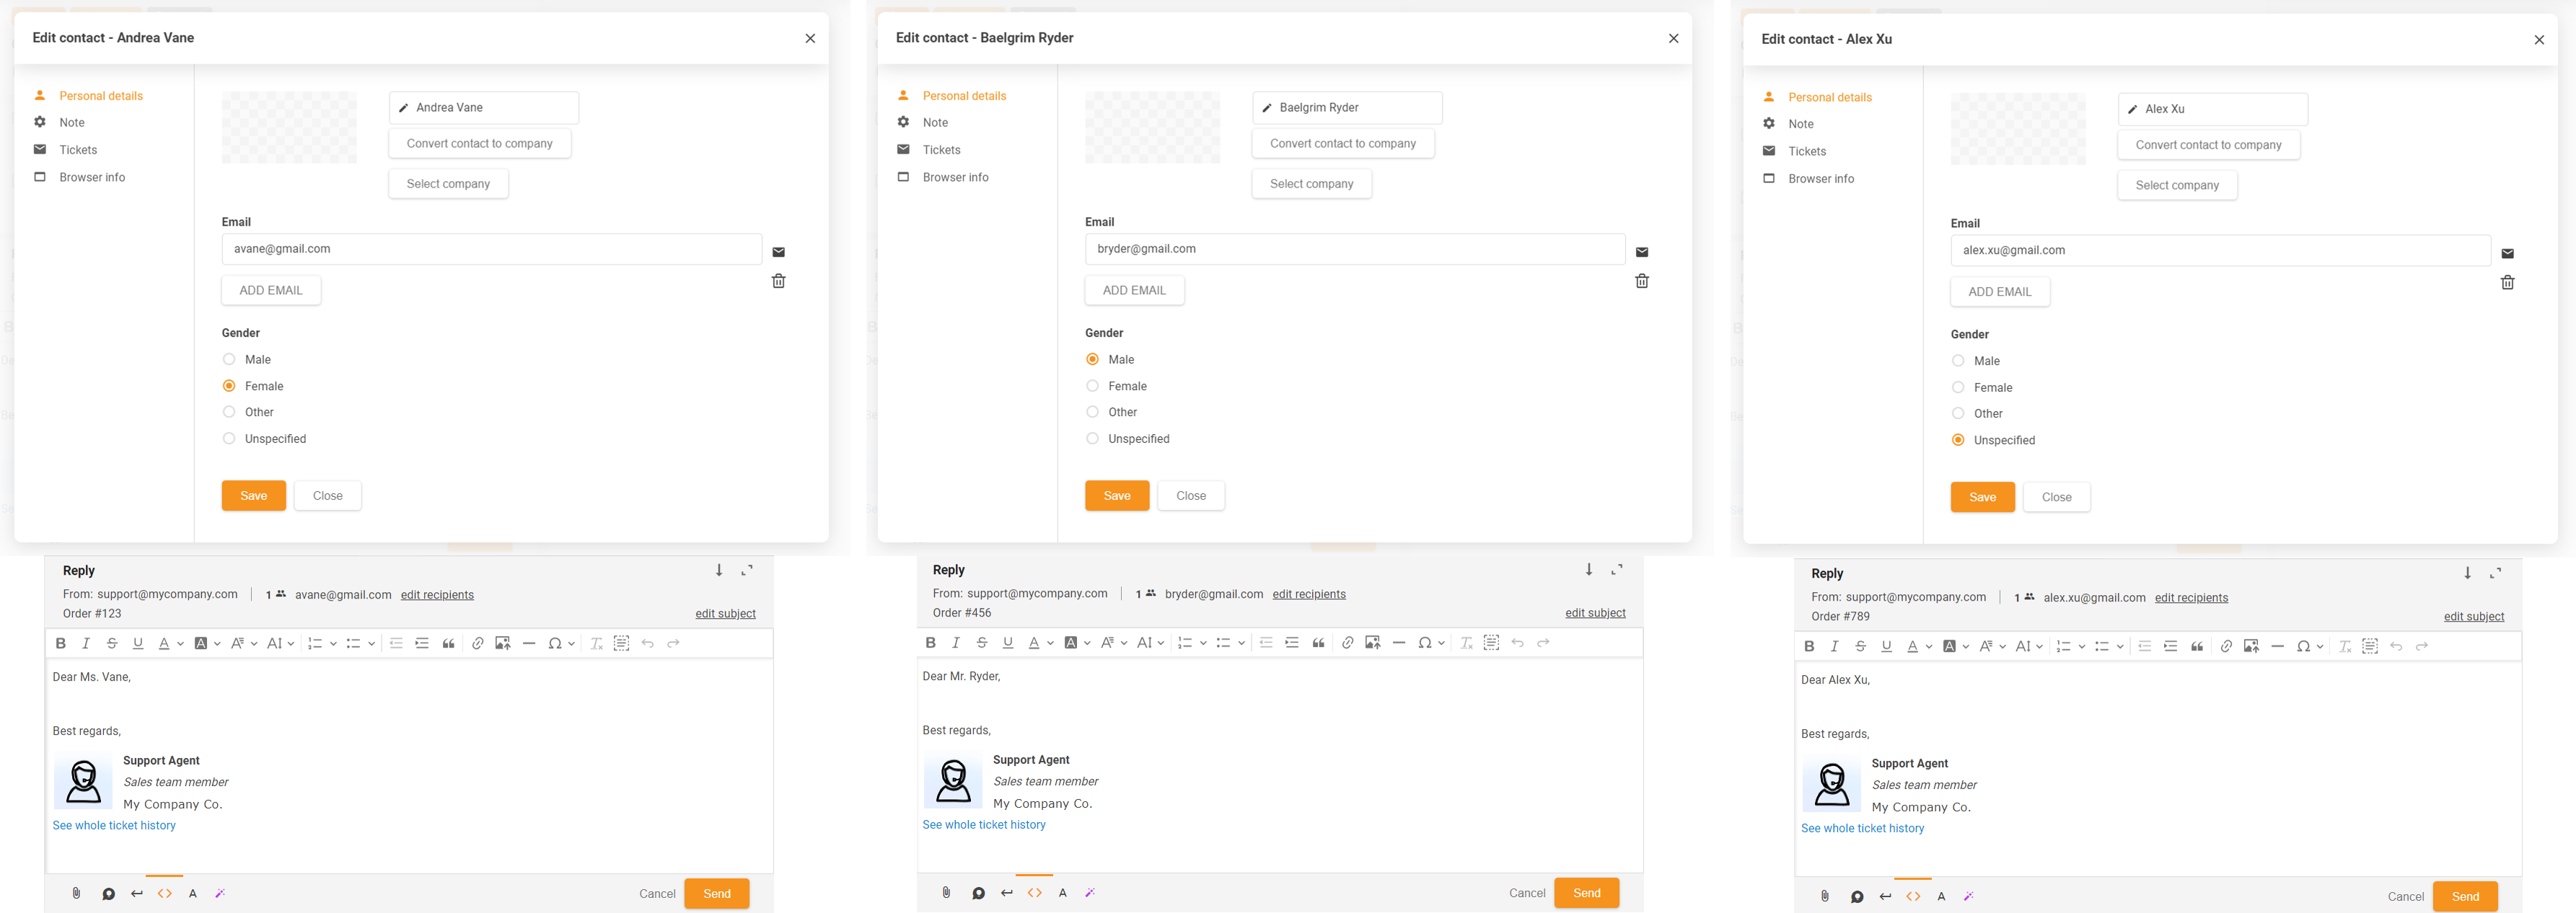This screenshot has height=913, width=2576.
Task: Click the magic wand icon in the Order #456 reply
Action: [x=1090, y=892]
